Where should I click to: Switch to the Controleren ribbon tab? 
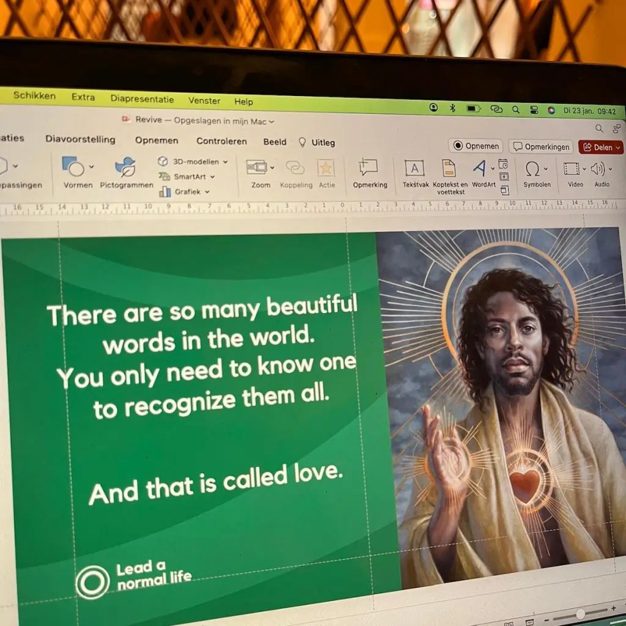tap(221, 141)
